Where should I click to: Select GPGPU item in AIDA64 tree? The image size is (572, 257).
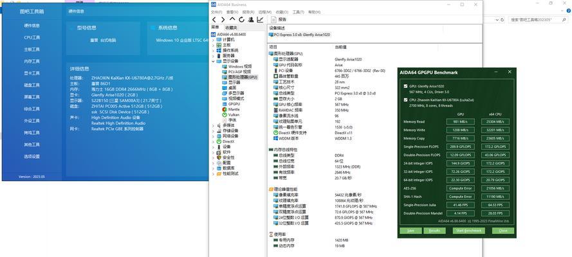click(234, 104)
